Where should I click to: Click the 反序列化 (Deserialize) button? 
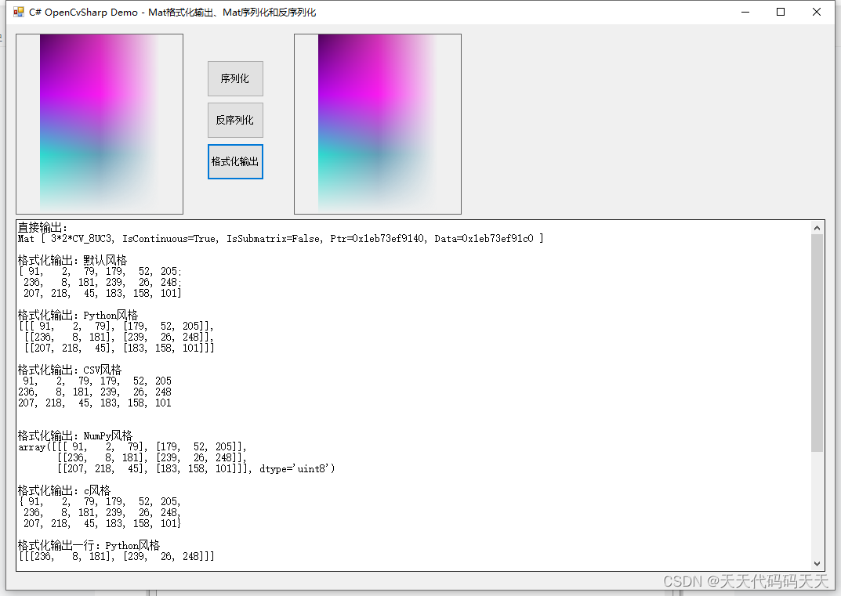tap(235, 120)
